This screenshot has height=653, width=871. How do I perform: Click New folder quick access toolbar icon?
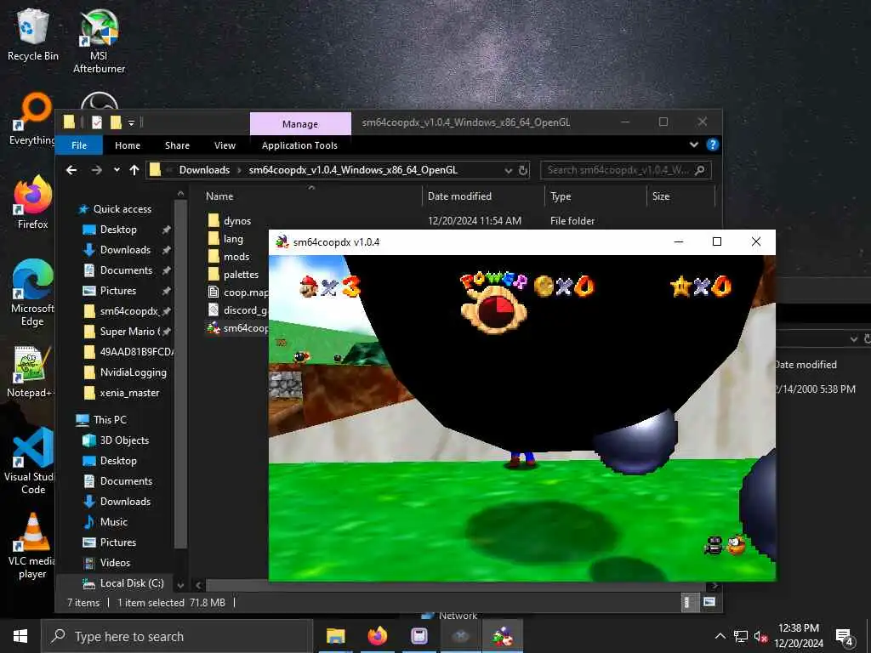pos(116,122)
